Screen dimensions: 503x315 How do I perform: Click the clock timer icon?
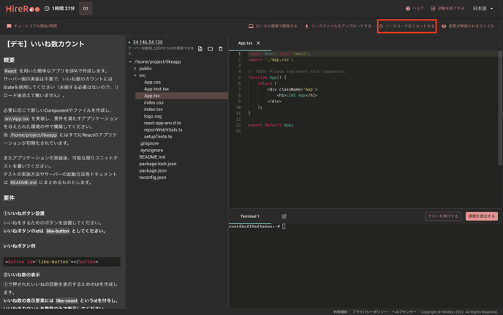pos(47,9)
